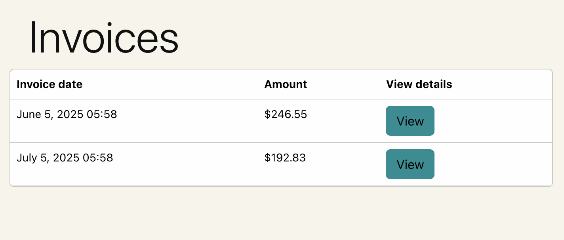Click the $246.55 amount cell
This screenshot has height=240, width=564.
[x=286, y=114]
